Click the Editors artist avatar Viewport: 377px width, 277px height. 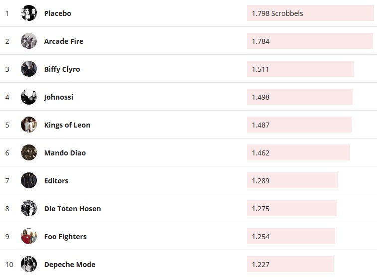coord(29,181)
